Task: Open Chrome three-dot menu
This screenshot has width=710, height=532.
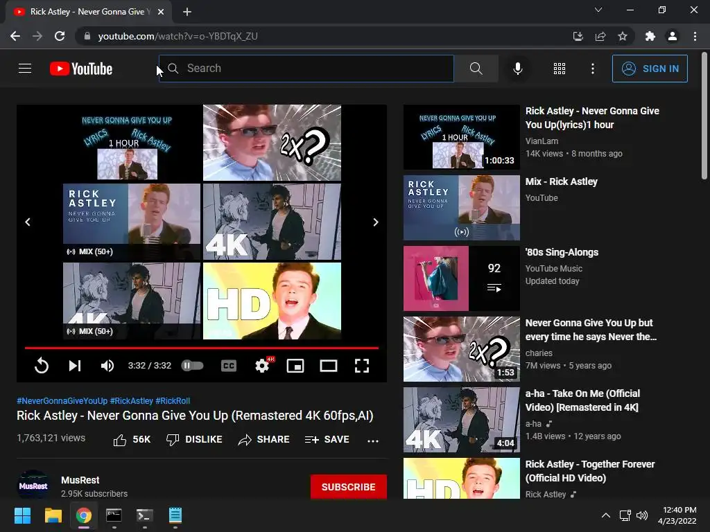Action: point(695,36)
